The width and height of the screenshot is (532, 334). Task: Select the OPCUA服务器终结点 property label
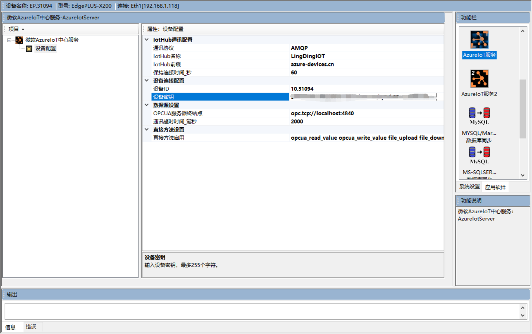coord(178,113)
